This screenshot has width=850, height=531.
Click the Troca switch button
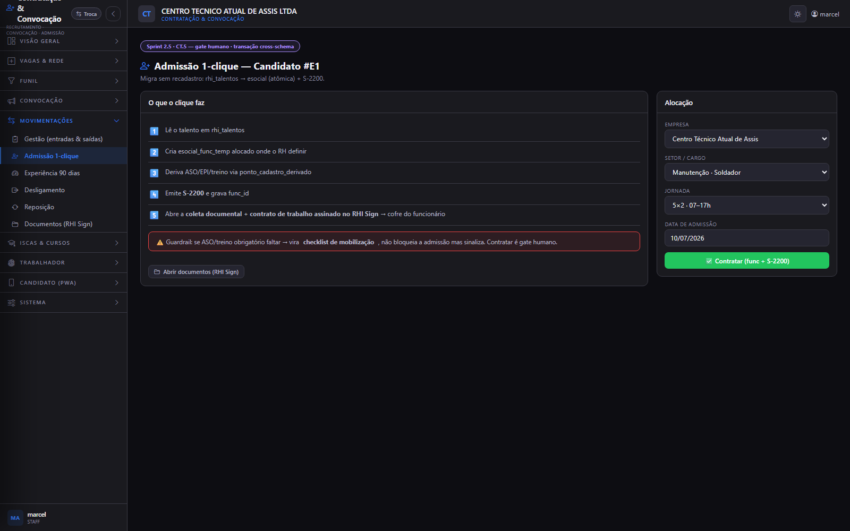pyautogui.click(x=86, y=14)
